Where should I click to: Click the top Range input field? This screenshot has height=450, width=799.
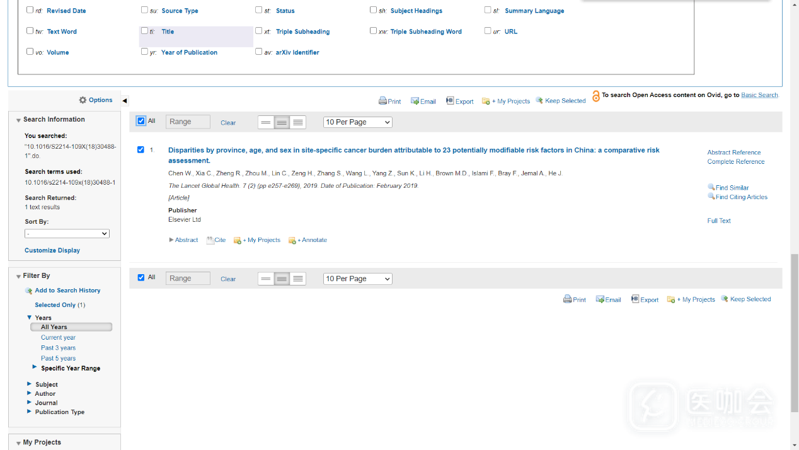(x=188, y=122)
